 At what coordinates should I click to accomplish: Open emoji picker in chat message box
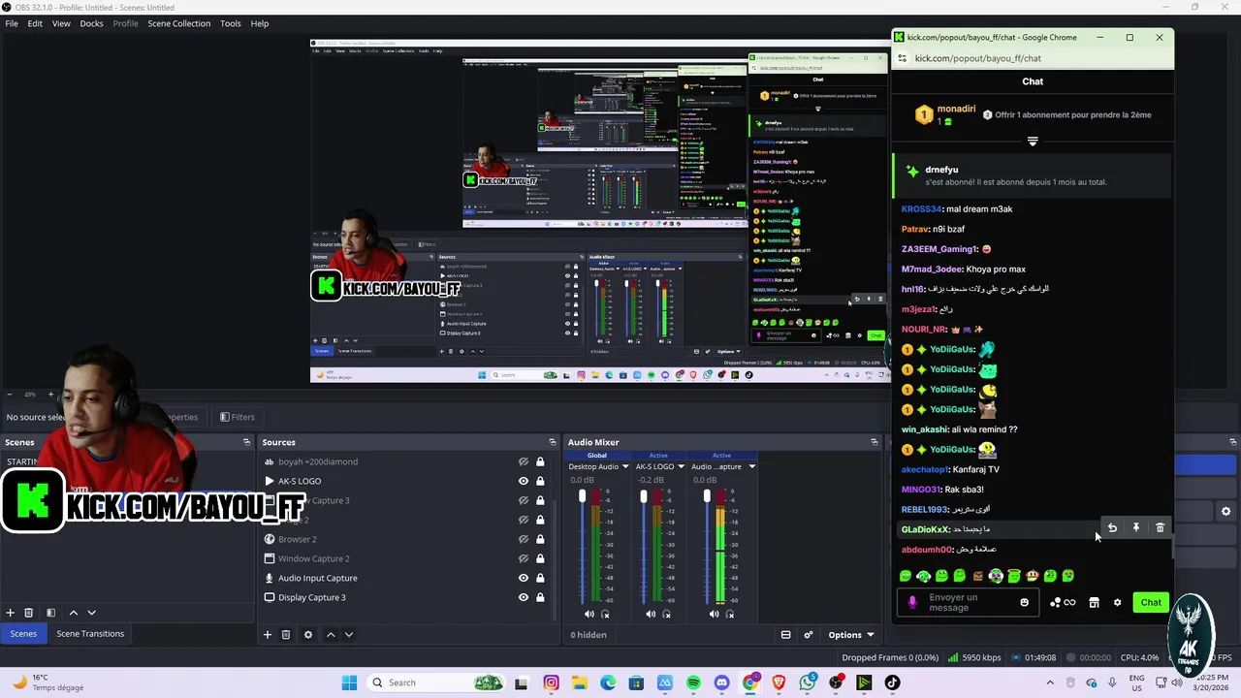(1024, 602)
